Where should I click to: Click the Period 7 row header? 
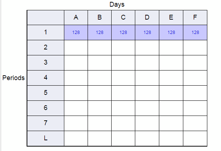pos(45,123)
